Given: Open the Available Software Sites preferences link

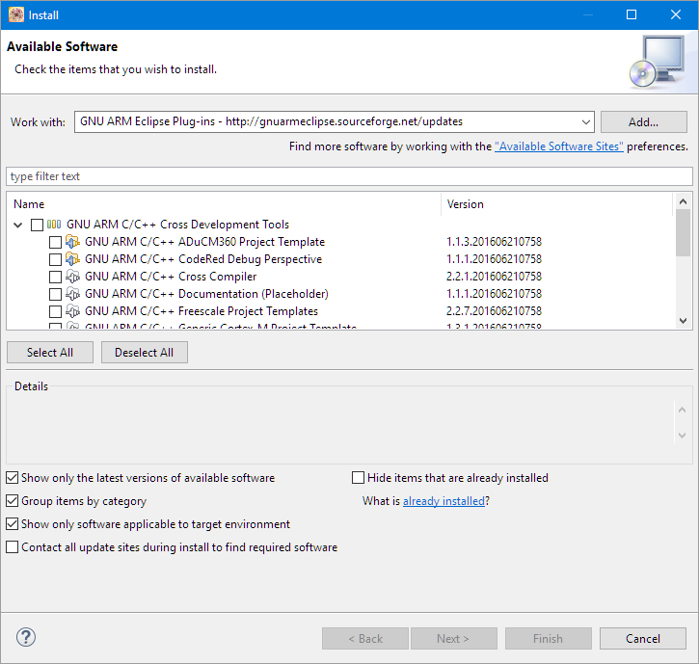Looking at the screenshot, I should pyautogui.click(x=558, y=146).
